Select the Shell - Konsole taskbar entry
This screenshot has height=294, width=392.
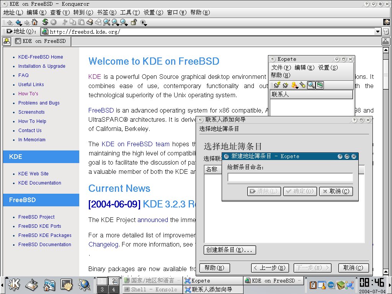tap(152, 289)
